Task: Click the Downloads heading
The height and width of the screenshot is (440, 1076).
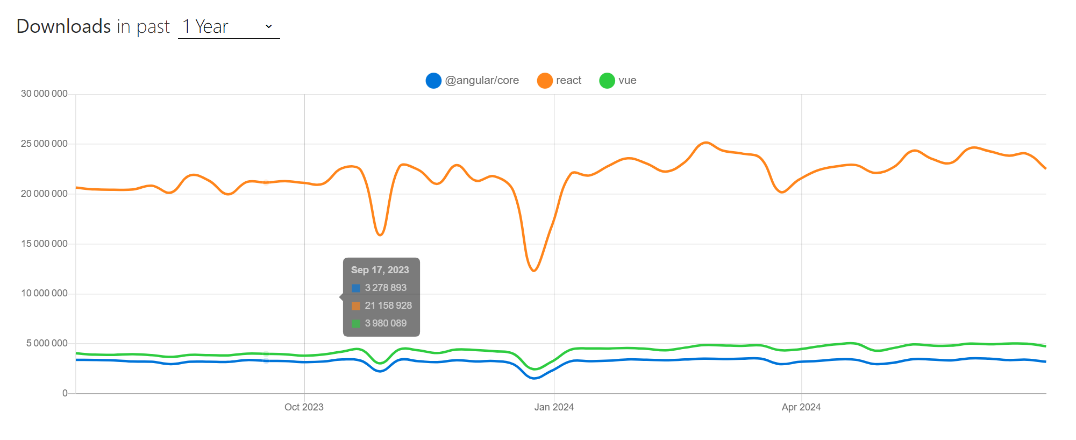Action: coord(63,26)
